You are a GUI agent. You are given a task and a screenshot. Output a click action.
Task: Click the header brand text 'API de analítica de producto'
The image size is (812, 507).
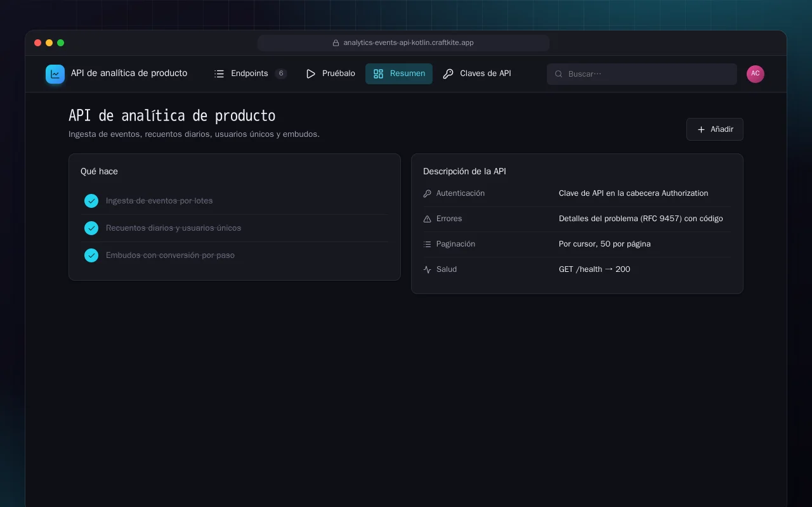click(x=129, y=74)
